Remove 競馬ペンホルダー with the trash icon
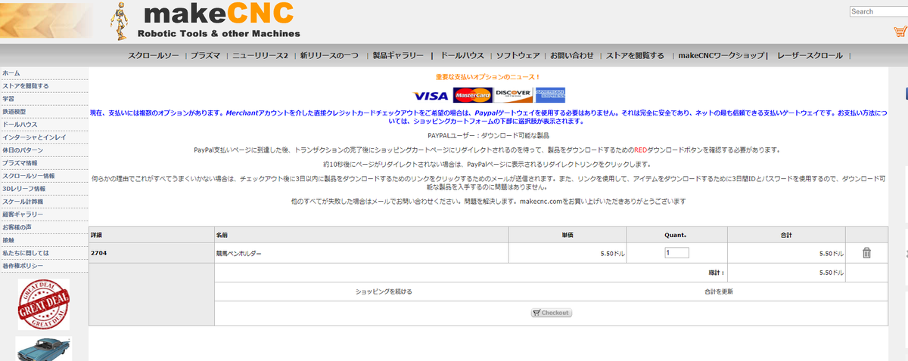Screen dimensions: 908x361 click(866, 253)
